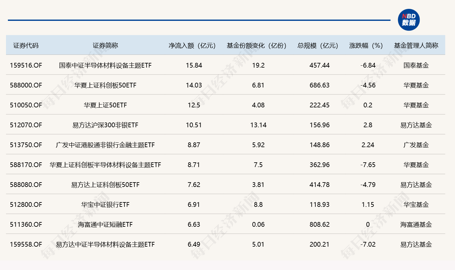The image size is (455, 270).
Task: Click share change value 0.06
Action: [x=258, y=225]
